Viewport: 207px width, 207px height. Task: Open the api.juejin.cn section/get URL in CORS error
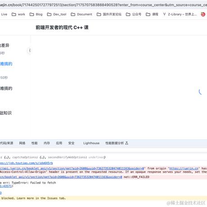(x=72, y=168)
